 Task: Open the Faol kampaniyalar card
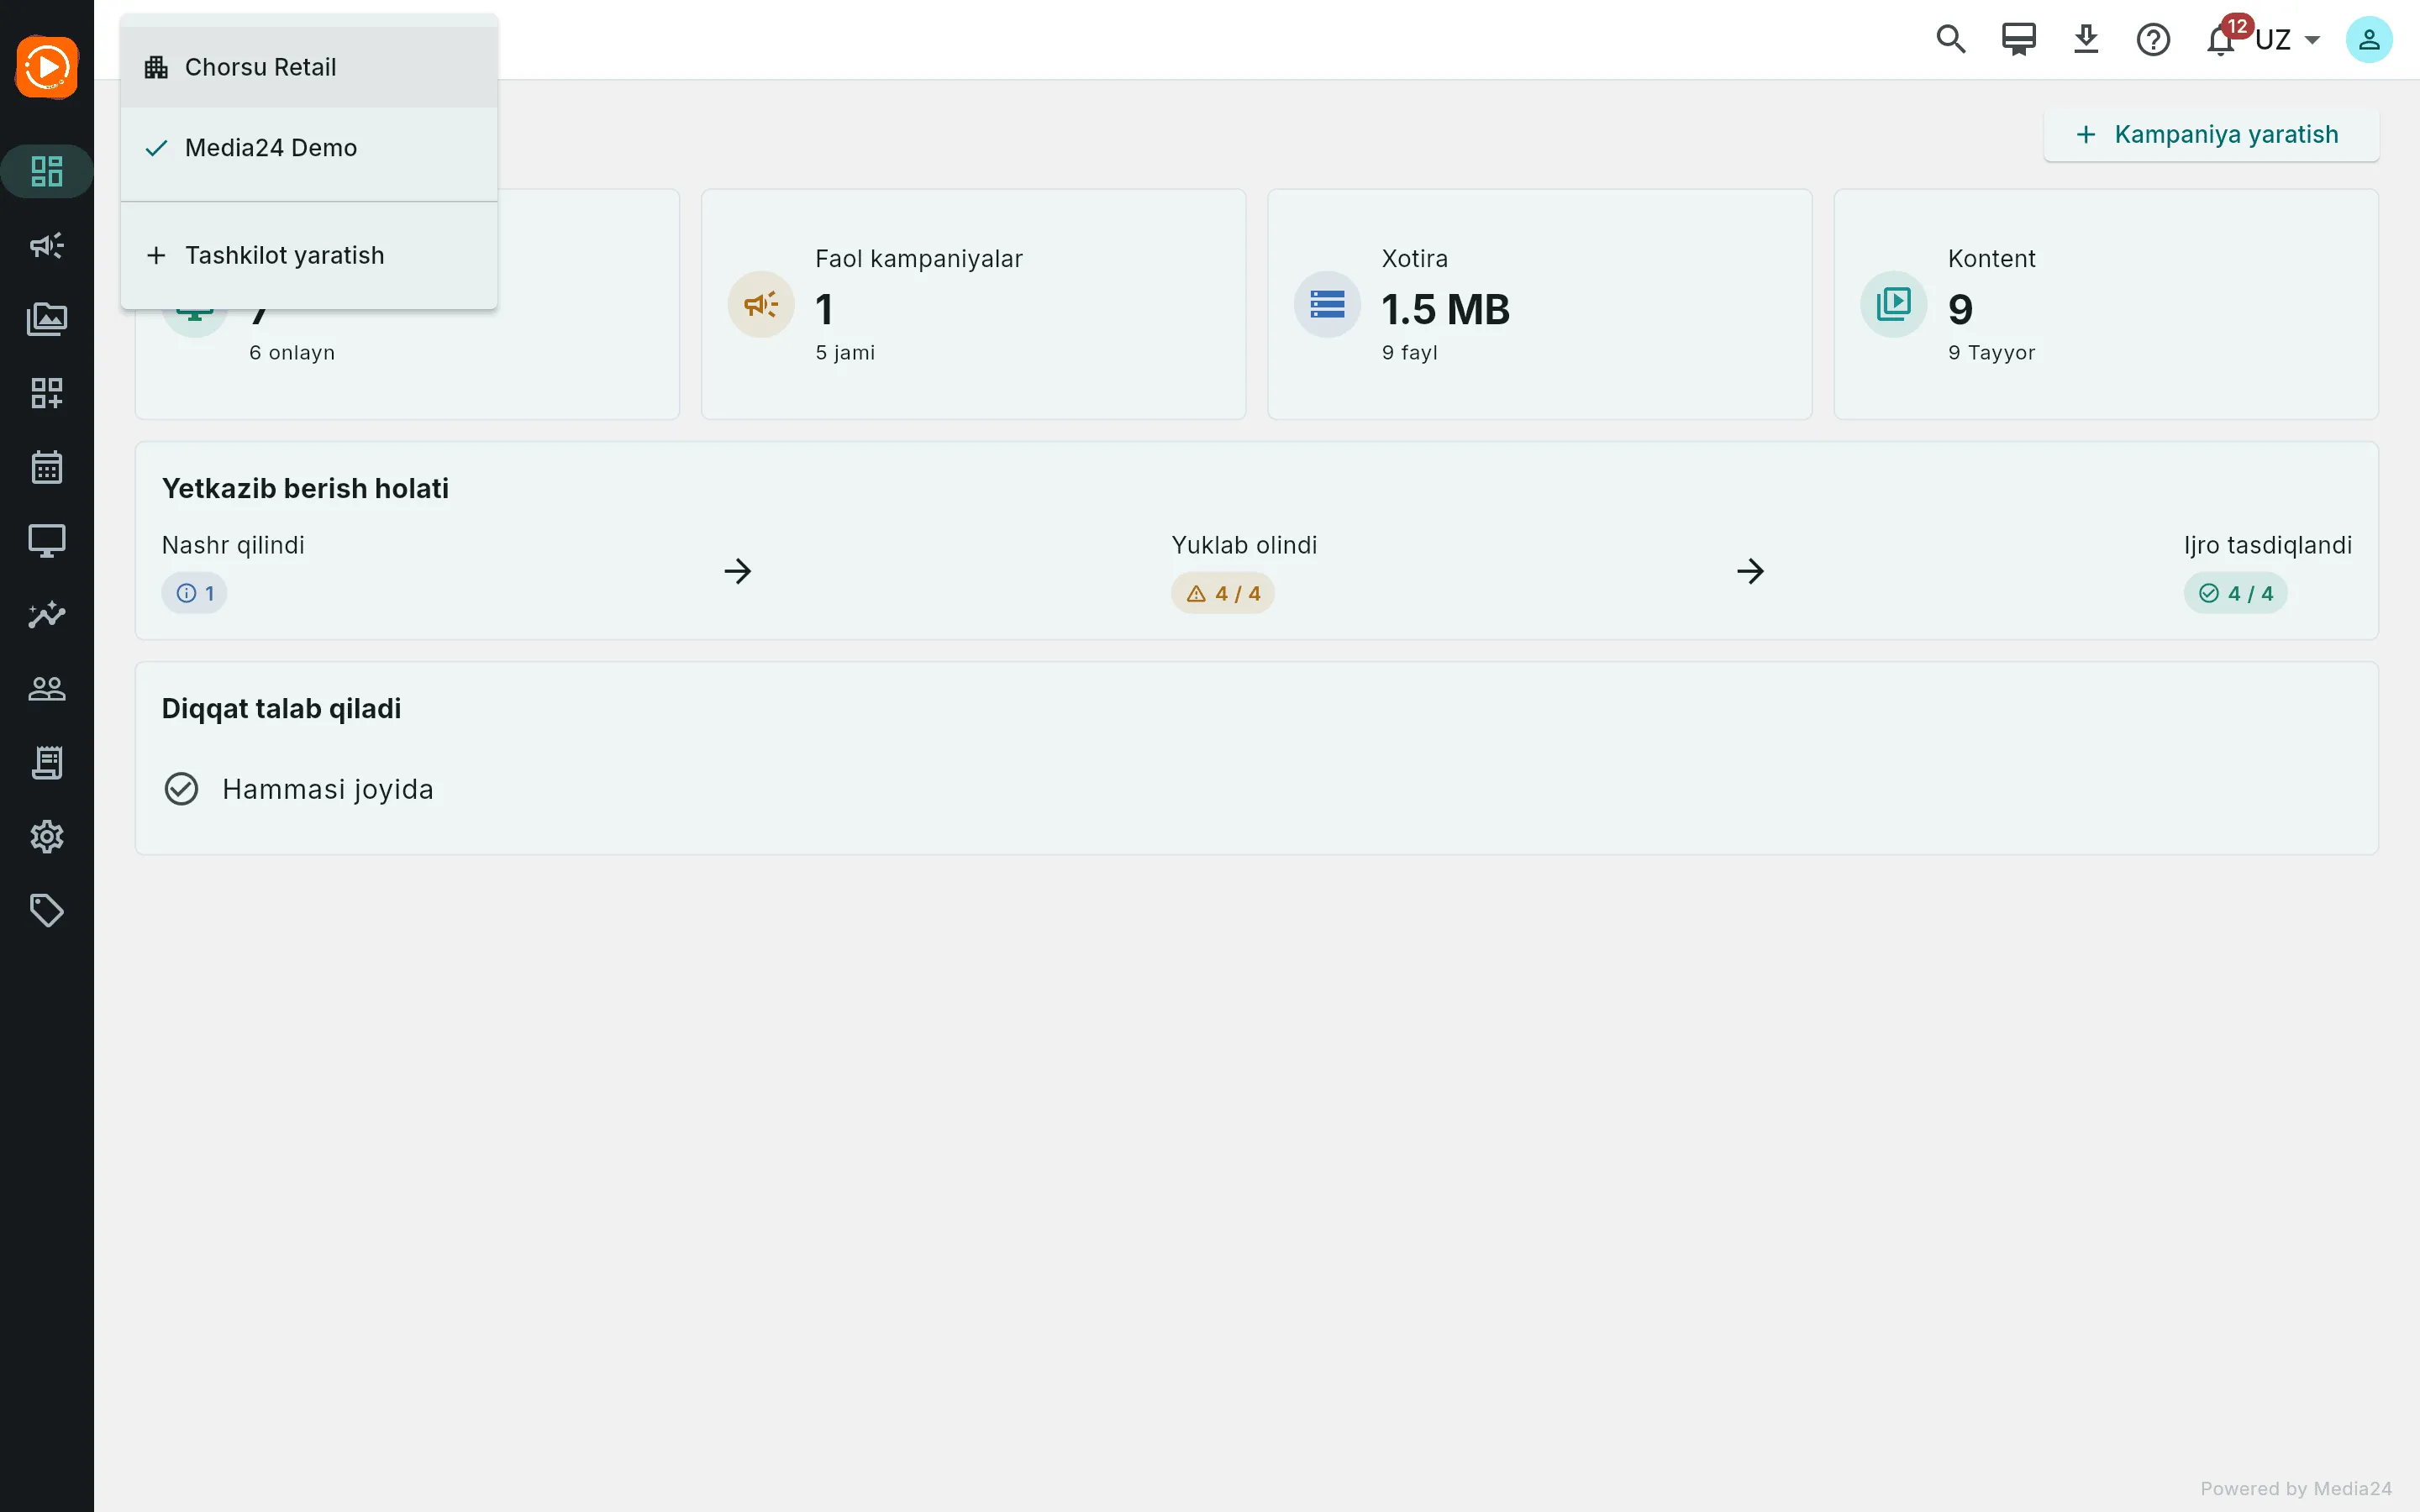973,304
